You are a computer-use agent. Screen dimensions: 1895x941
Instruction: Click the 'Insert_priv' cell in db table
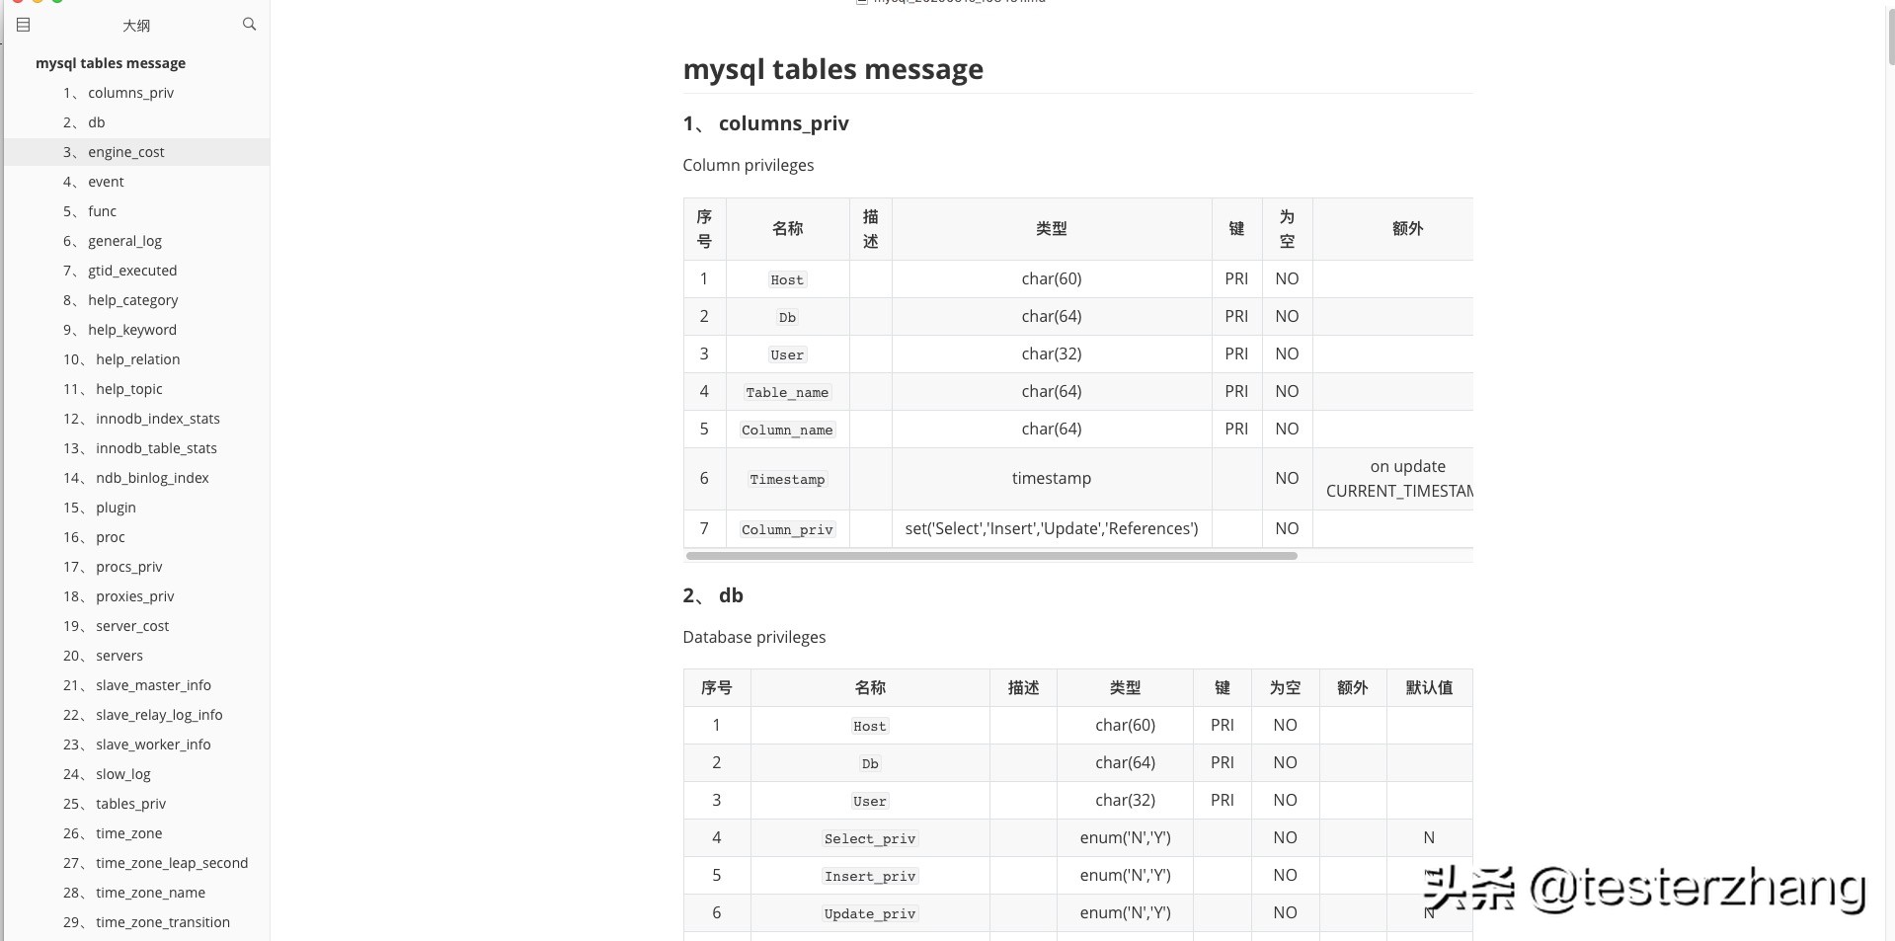[870, 876]
